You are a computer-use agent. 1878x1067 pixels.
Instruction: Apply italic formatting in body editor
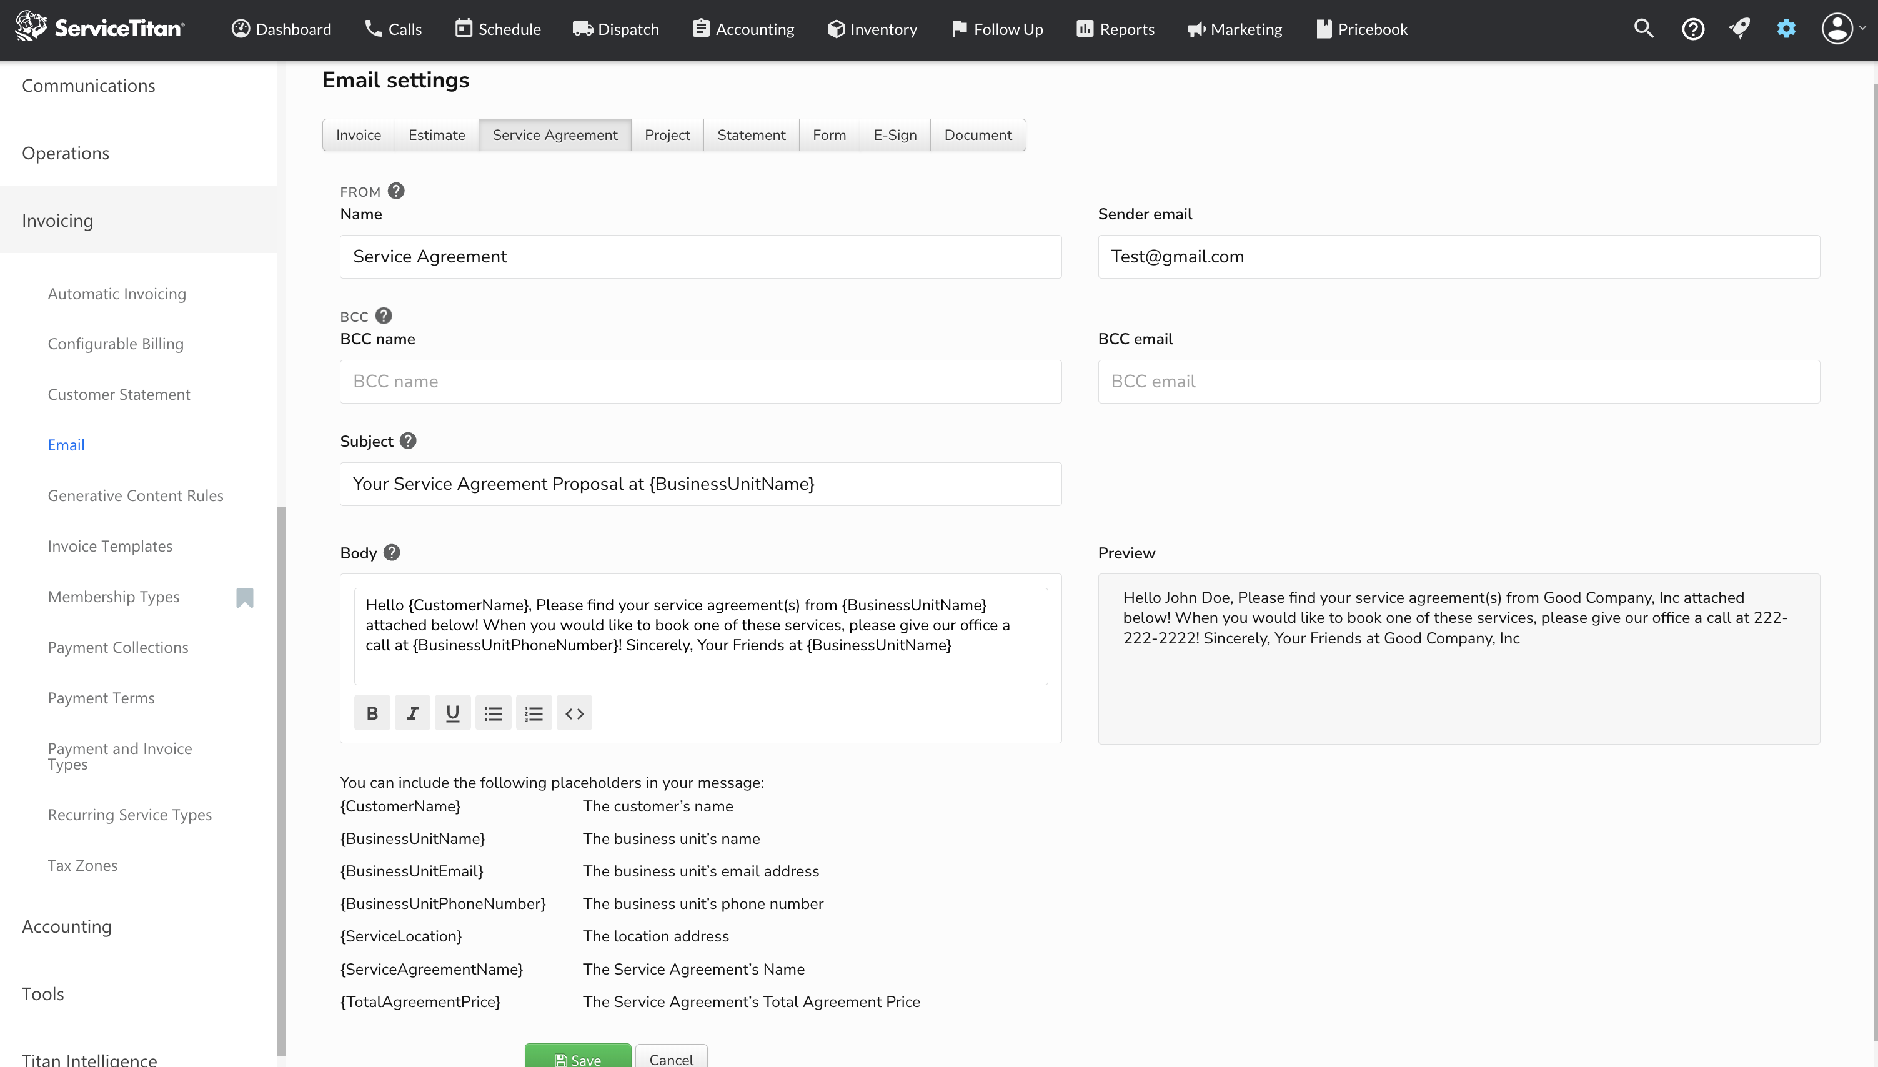click(412, 712)
